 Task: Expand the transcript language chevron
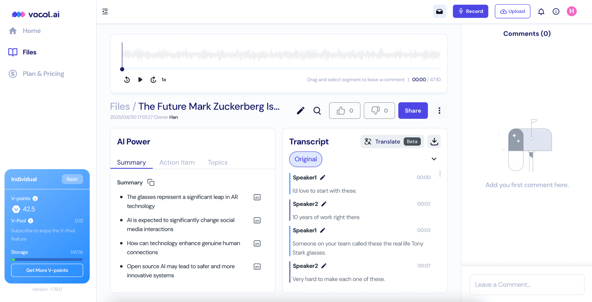pyautogui.click(x=434, y=159)
